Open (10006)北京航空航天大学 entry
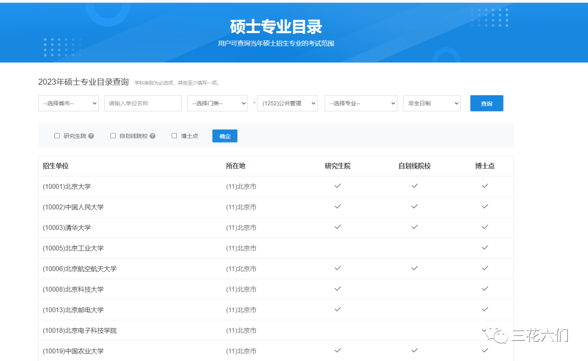 point(79,269)
